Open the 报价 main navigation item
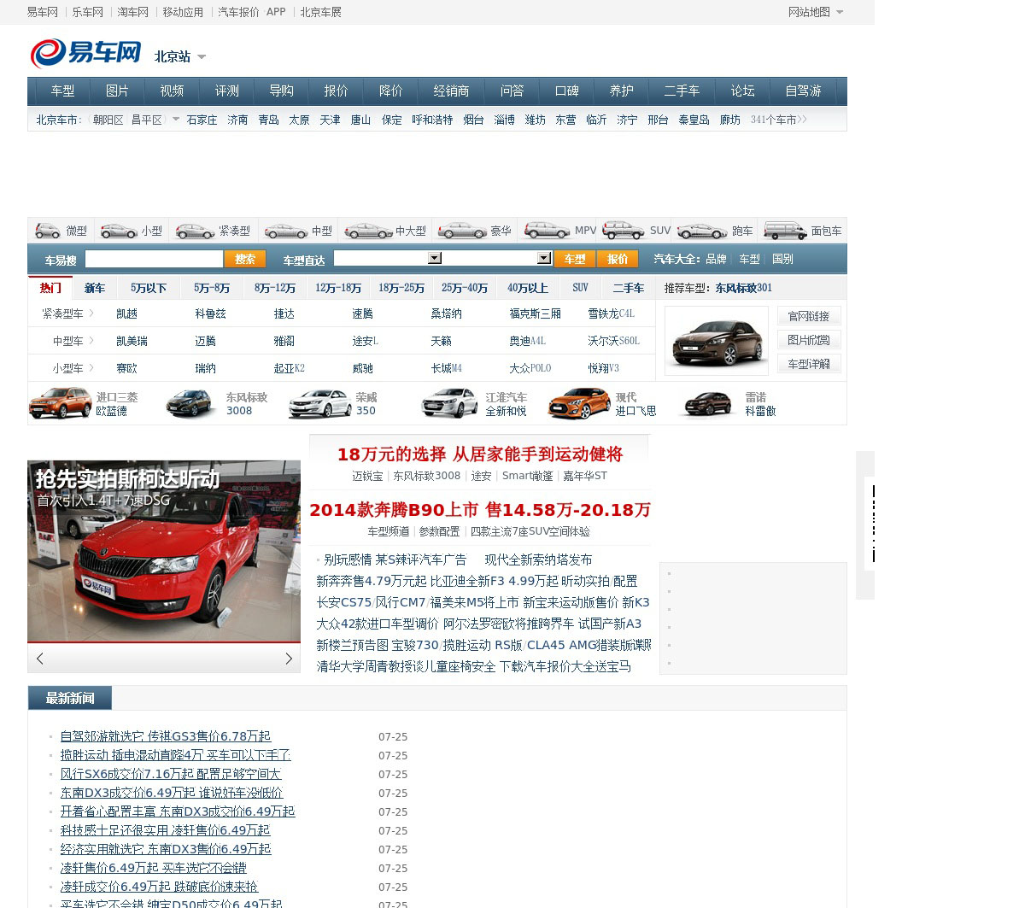Screen dimensions: 1025x908 [336, 91]
